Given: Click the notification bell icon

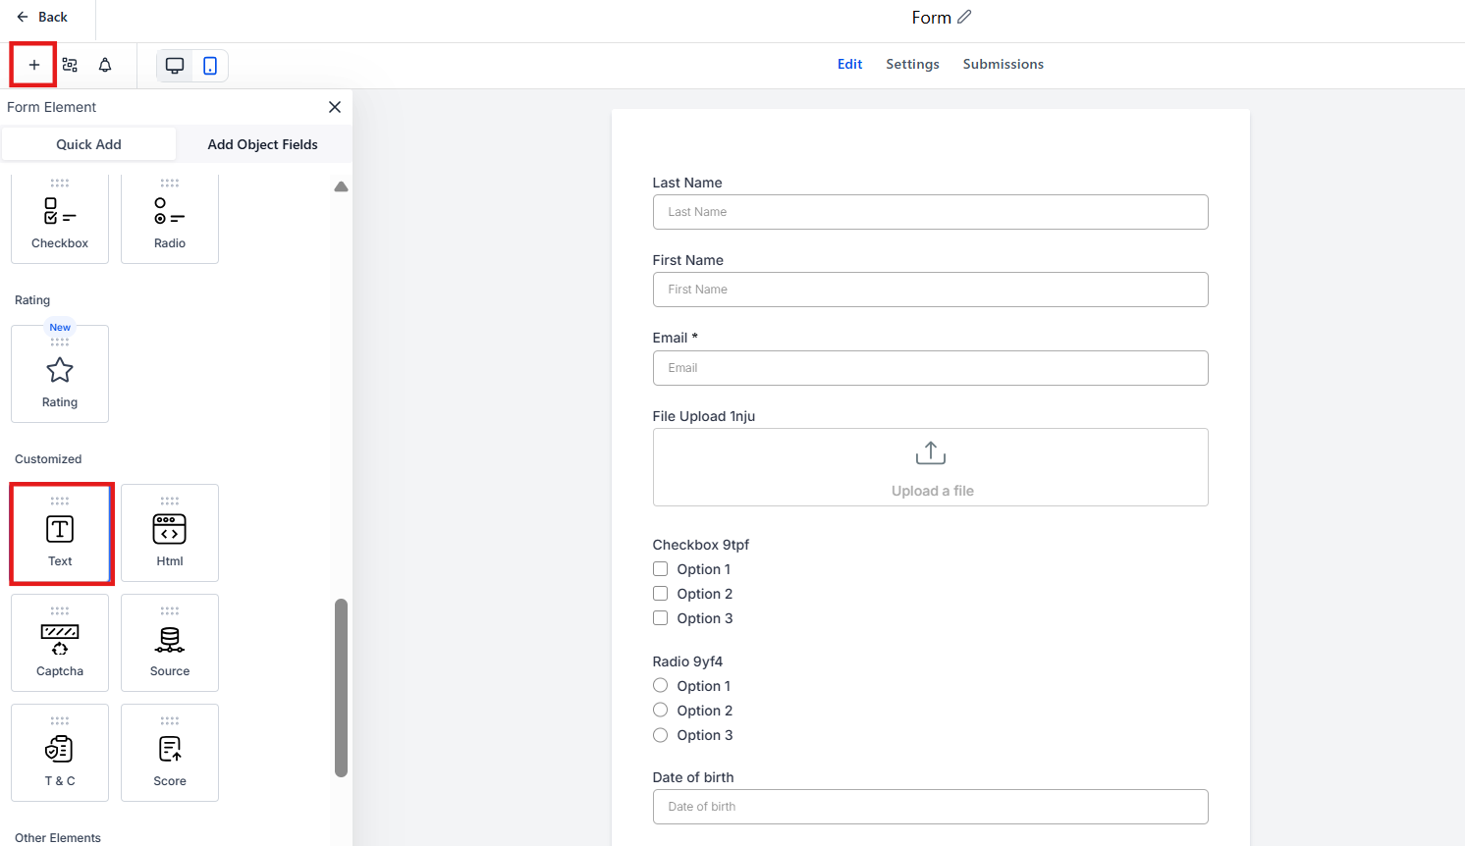Looking at the screenshot, I should click(105, 65).
